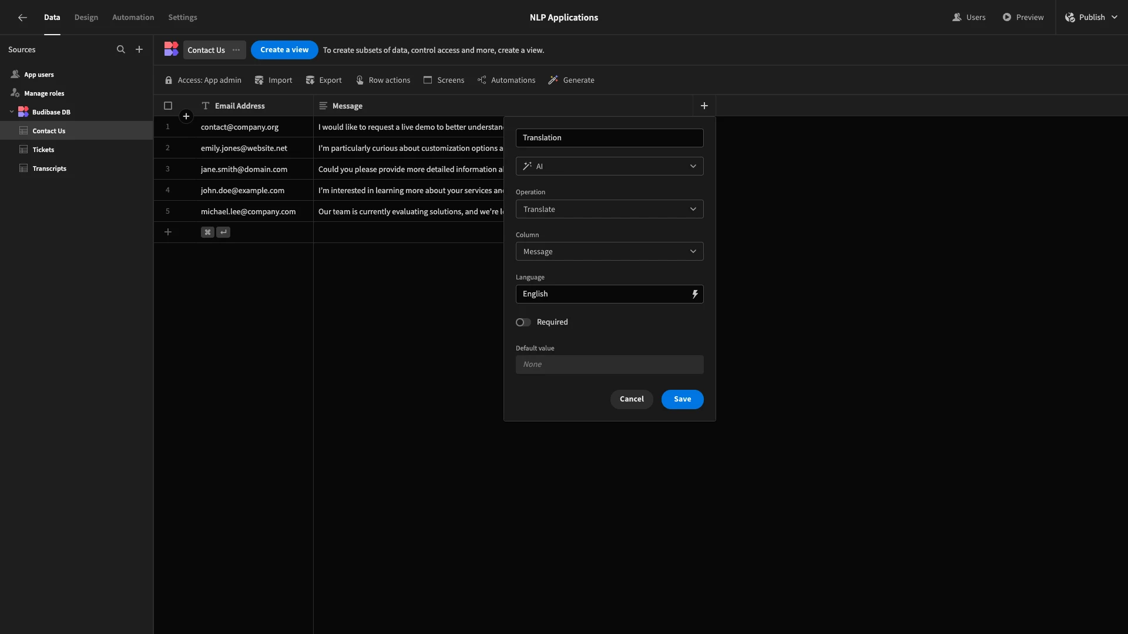Open the Column dropdown showing Message

pyautogui.click(x=609, y=251)
